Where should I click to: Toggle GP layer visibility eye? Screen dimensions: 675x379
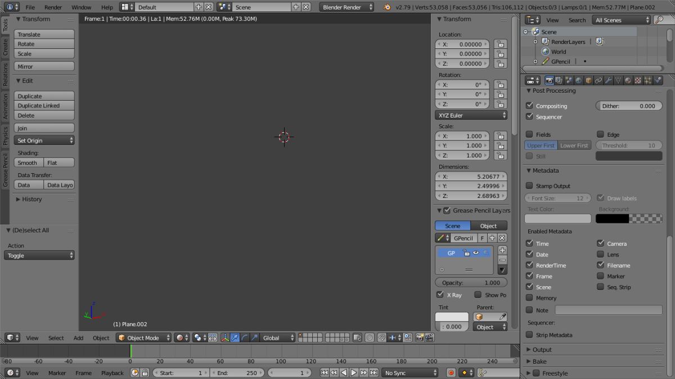click(x=476, y=253)
